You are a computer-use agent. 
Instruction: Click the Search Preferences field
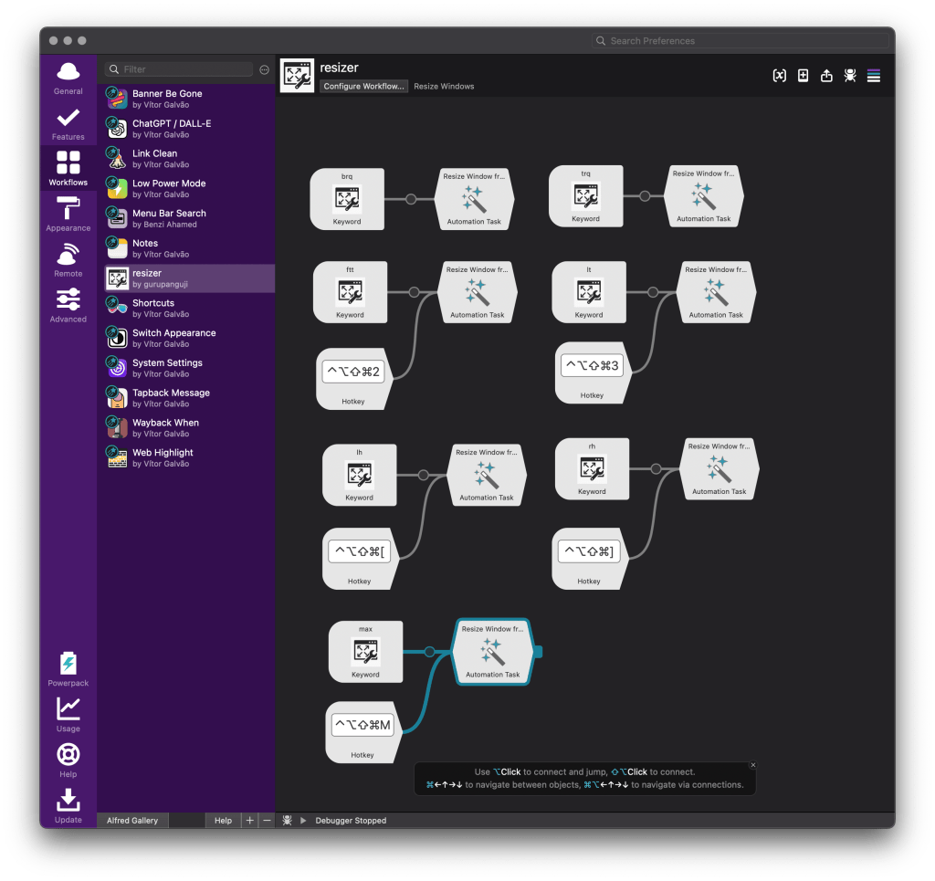pyautogui.click(x=740, y=41)
